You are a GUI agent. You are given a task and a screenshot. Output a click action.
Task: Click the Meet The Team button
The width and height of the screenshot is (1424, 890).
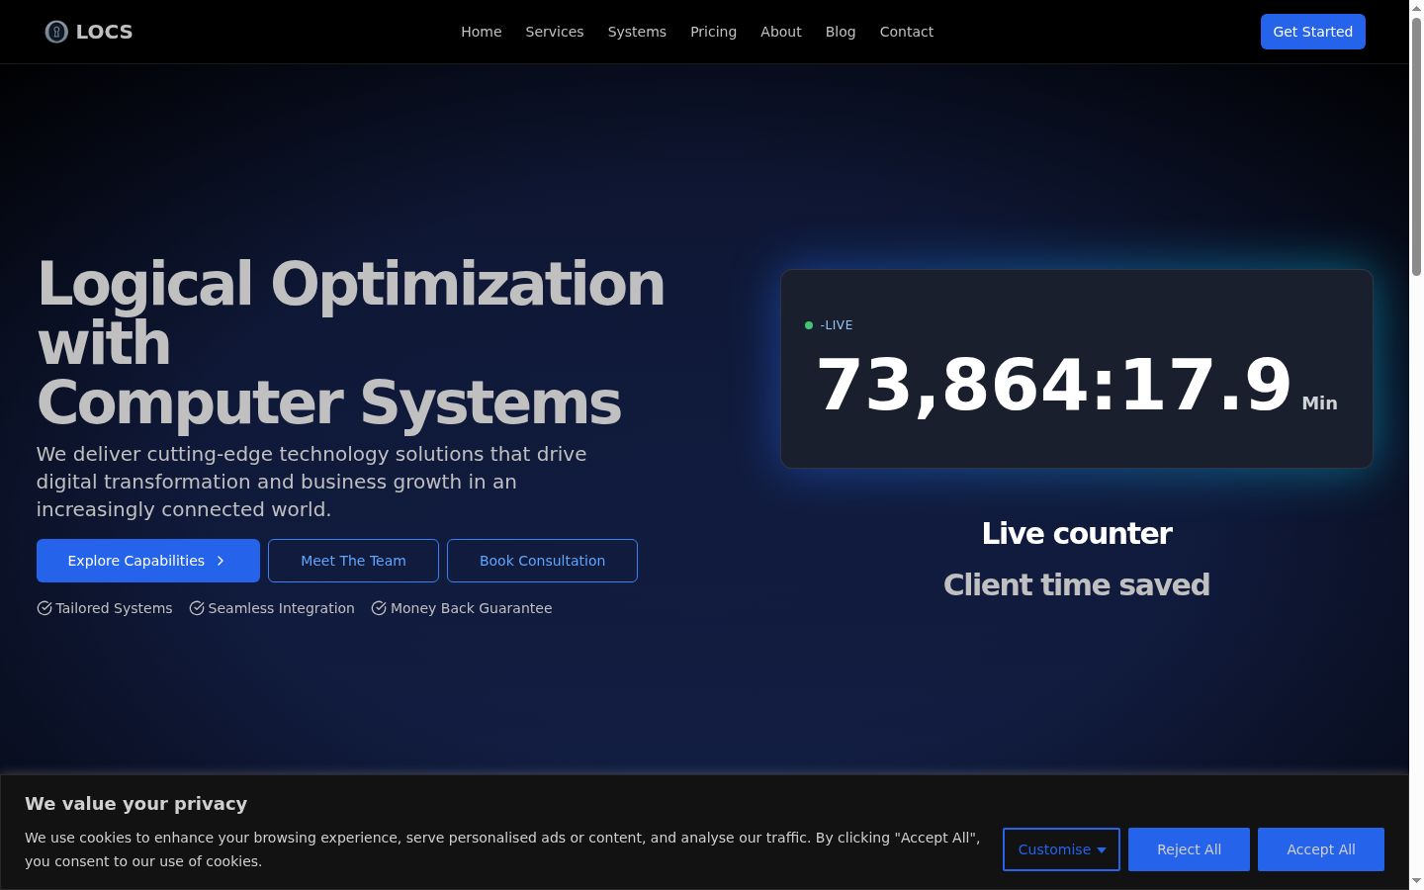(353, 561)
